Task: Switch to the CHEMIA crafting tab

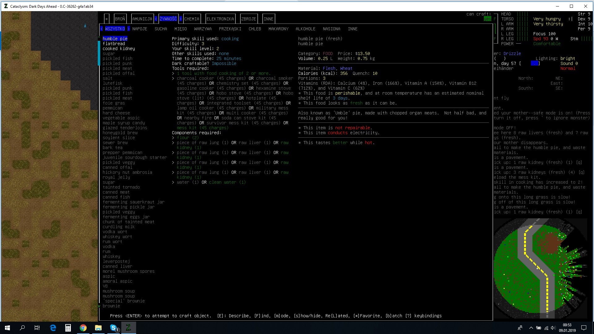Action: pyautogui.click(x=192, y=19)
